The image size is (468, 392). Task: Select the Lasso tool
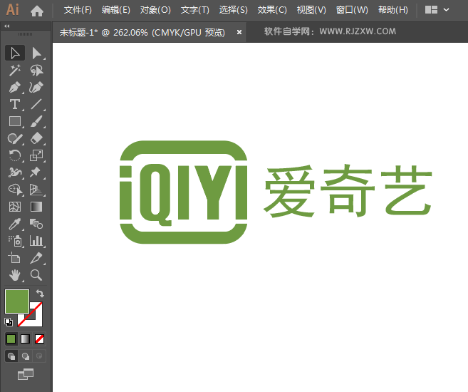[x=36, y=71]
